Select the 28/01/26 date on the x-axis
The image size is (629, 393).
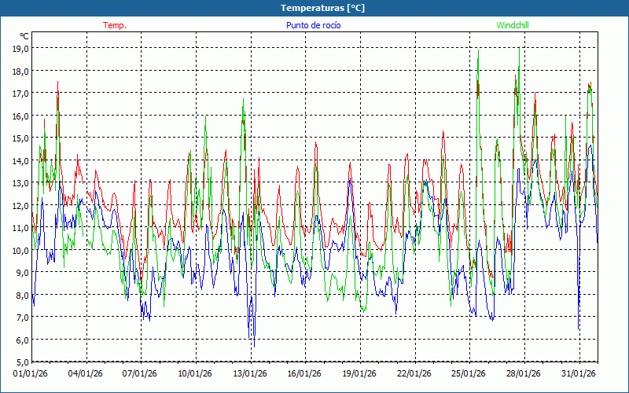pyautogui.click(x=524, y=373)
